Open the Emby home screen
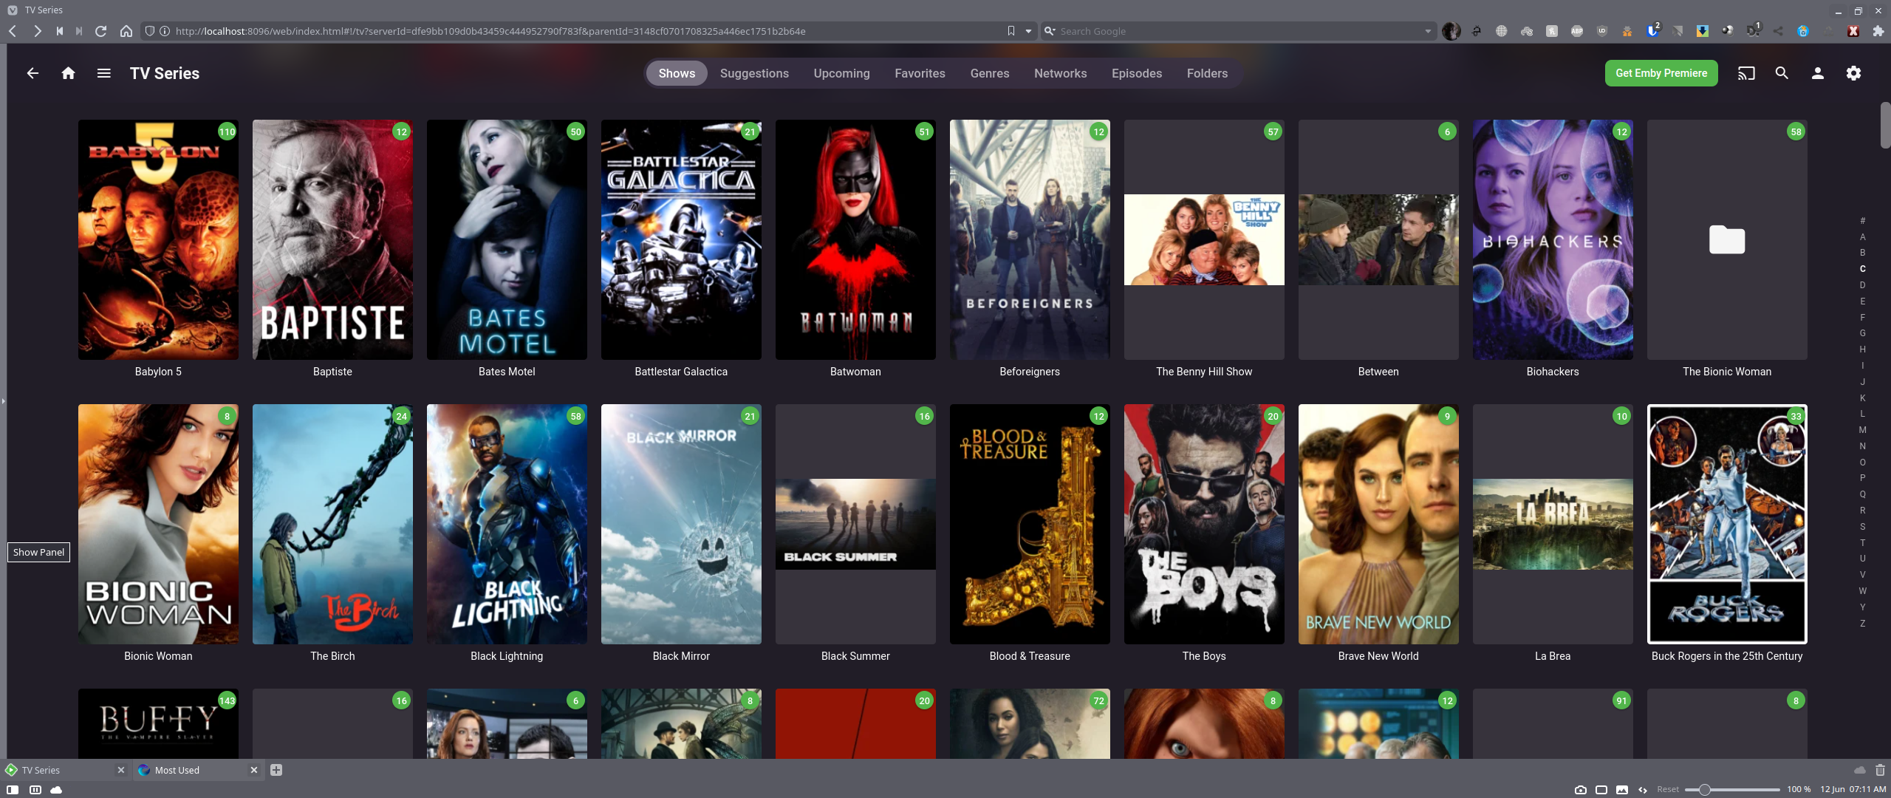The width and height of the screenshot is (1891, 798). (68, 73)
